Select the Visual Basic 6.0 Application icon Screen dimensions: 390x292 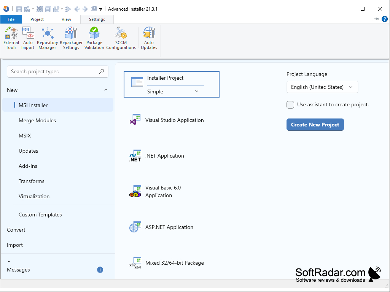(135, 191)
